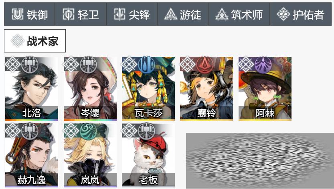Select the 轻卫 class filter
This screenshot has height=189, width=334.
tap(81, 14)
